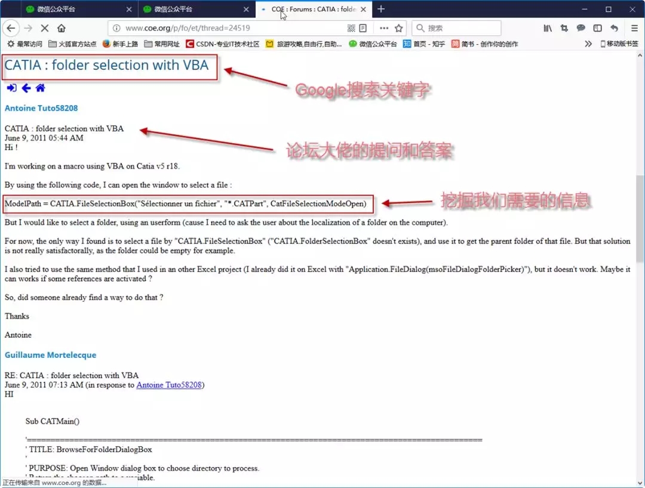Click the 'TITLE: BrowseForFolderDialogBox' line
This screenshot has height=488, width=645.
(x=89, y=449)
